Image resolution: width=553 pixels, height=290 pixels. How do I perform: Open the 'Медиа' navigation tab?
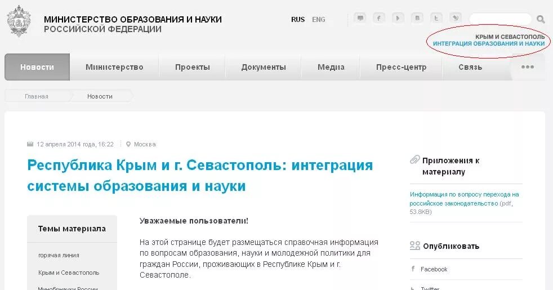pyautogui.click(x=331, y=67)
